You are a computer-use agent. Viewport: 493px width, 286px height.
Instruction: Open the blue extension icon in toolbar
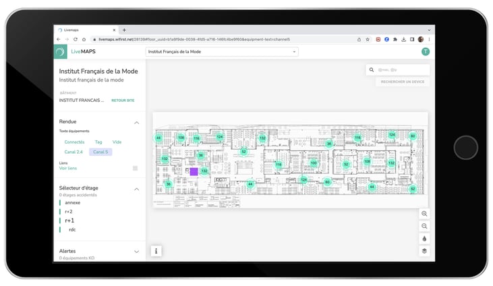coord(386,39)
